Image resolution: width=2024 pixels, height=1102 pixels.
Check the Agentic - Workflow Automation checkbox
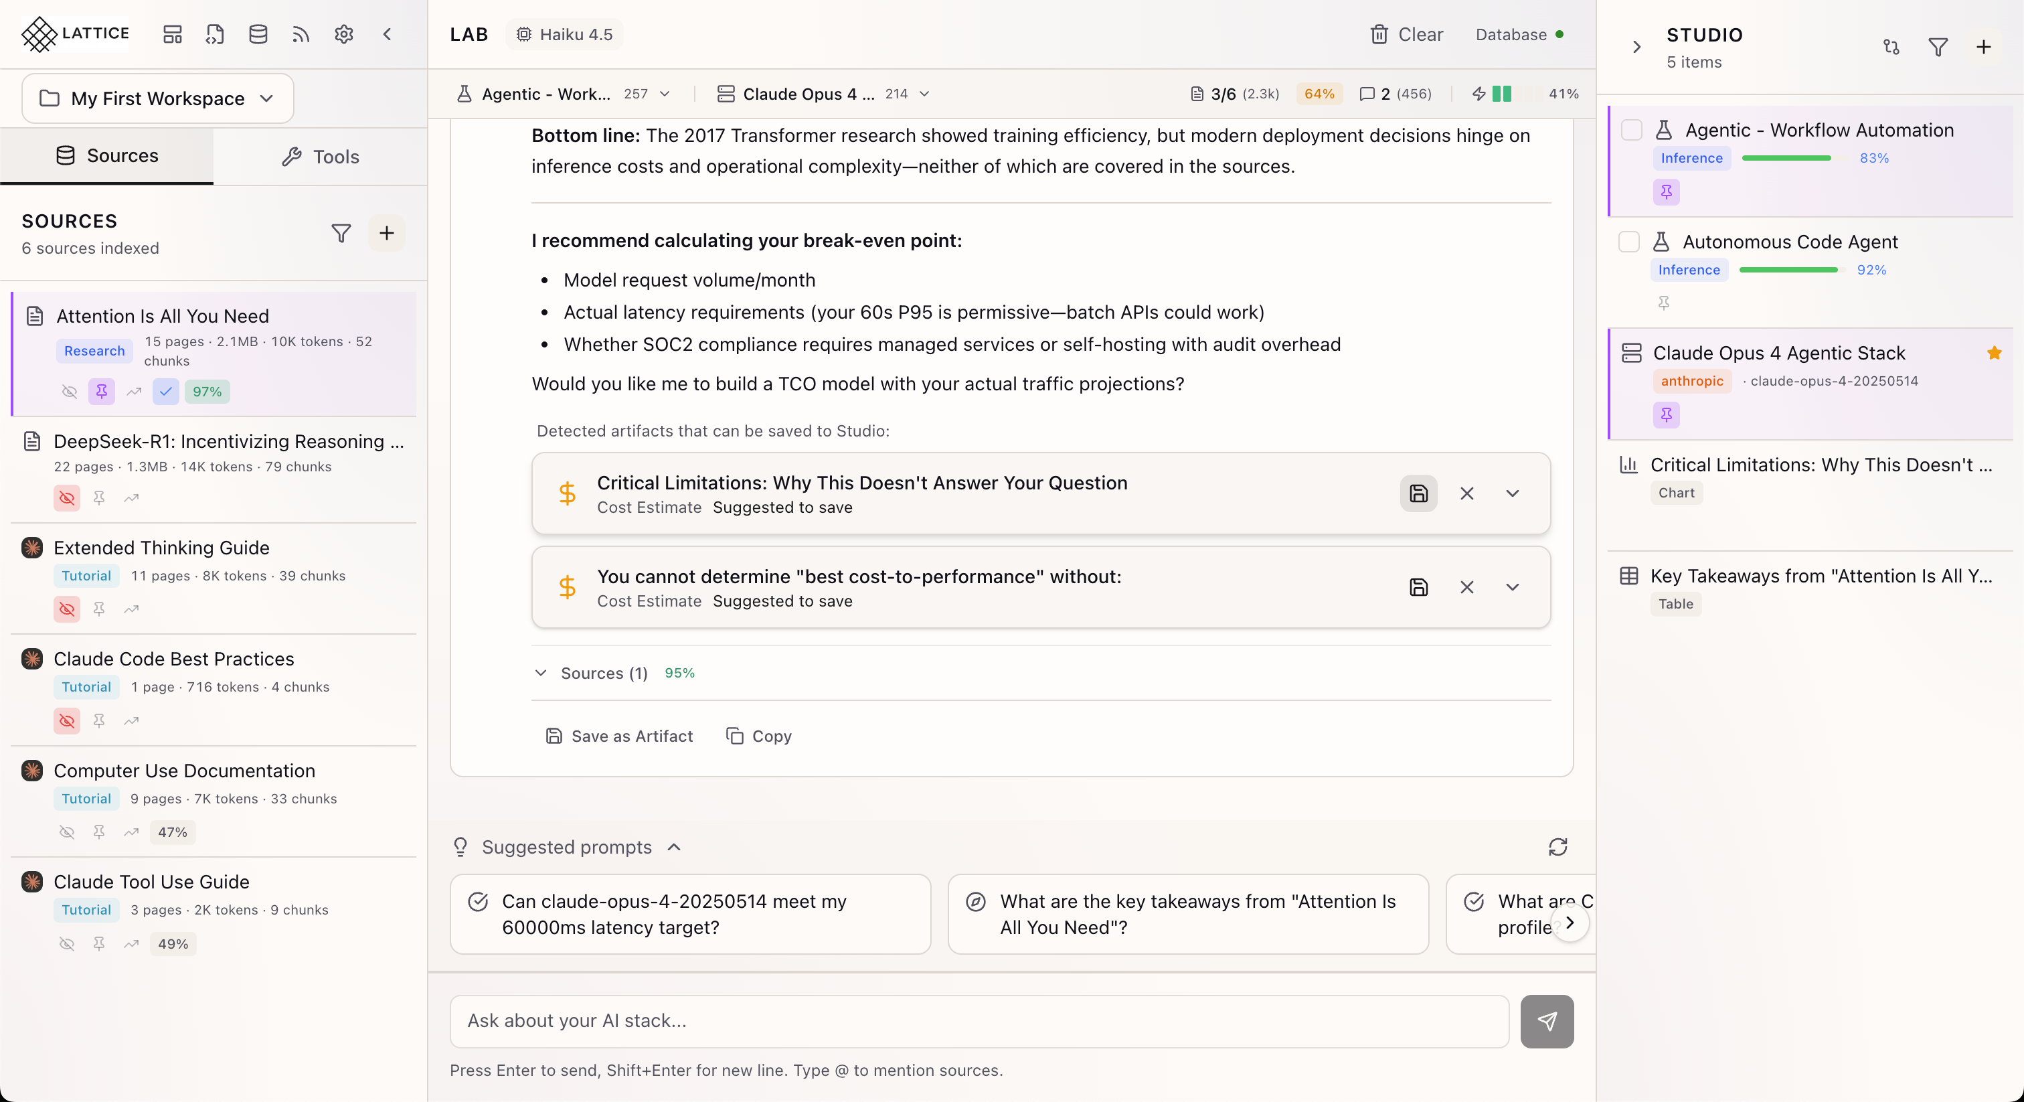[1631, 131]
